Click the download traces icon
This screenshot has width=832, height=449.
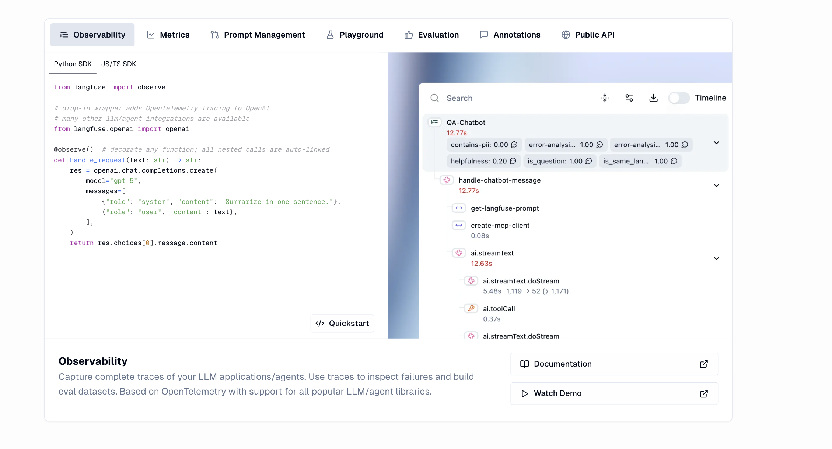click(x=653, y=98)
